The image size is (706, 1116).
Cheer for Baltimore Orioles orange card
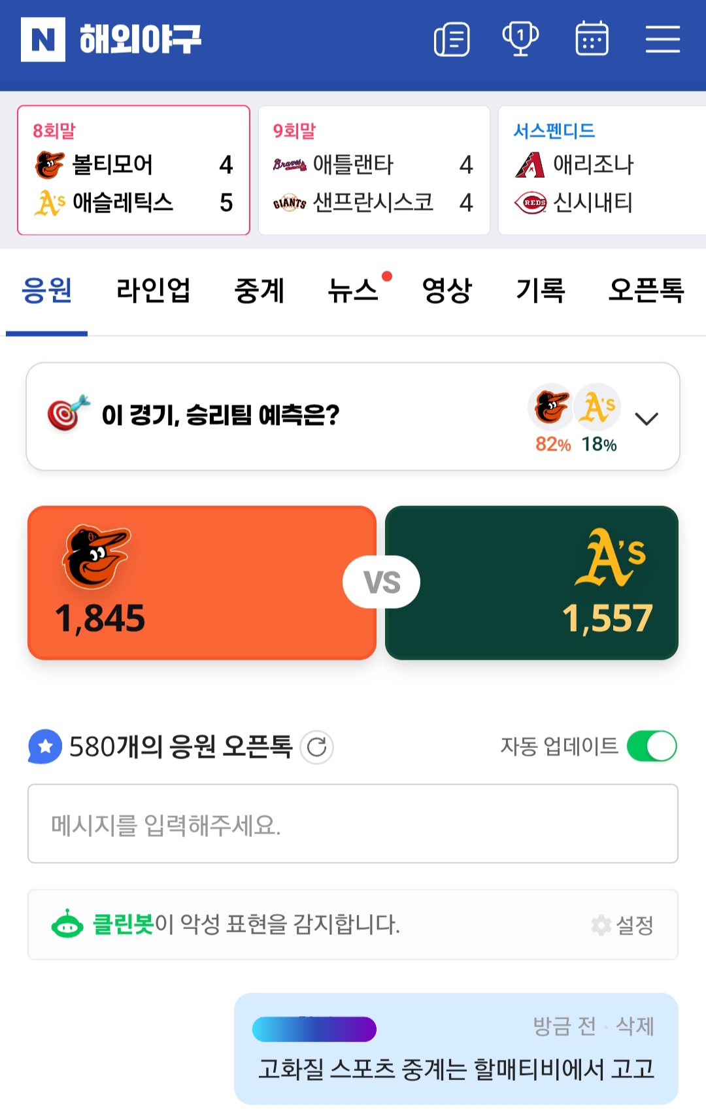click(202, 583)
